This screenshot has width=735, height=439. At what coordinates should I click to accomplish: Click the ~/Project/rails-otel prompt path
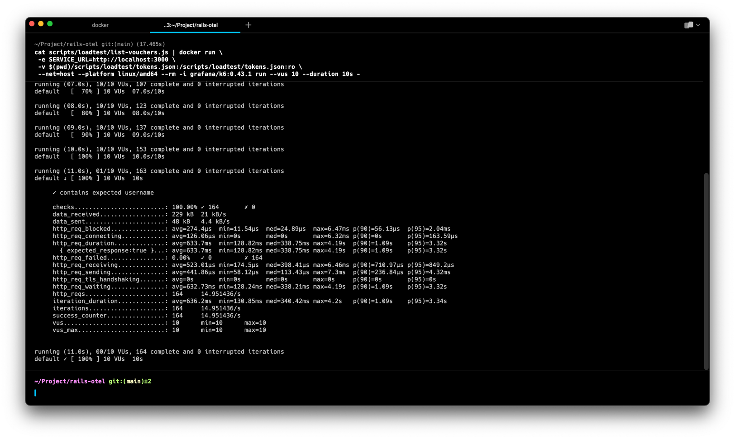pos(70,381)
